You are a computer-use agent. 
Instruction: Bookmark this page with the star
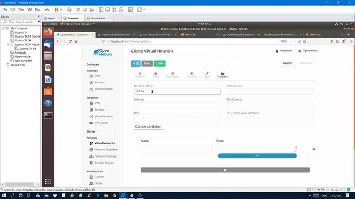(305, 41)
